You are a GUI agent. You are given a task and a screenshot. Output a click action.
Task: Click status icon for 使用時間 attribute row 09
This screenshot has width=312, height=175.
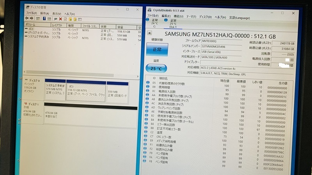[148, 86]
